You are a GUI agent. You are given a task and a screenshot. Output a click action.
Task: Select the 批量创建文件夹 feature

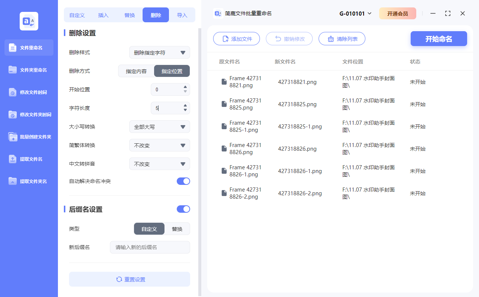pos(29,137)
